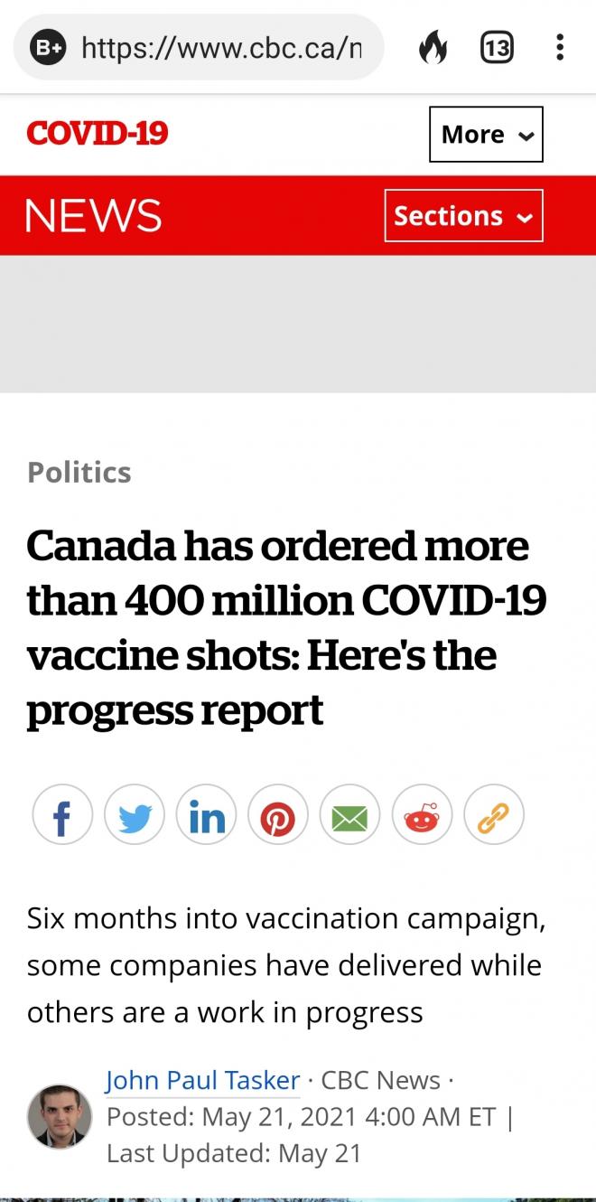The image size is (596, 1202).
Task: Copy article link via chain icon
Action: point(494,815)
